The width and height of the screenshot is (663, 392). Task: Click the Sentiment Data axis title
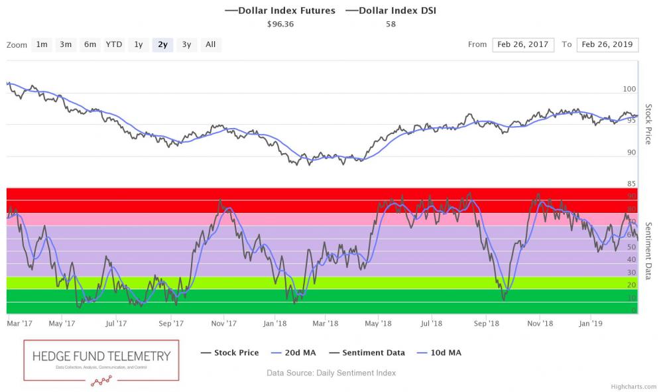pyautogui.click(x=648, y=251)
